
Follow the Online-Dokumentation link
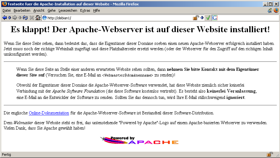49,113
